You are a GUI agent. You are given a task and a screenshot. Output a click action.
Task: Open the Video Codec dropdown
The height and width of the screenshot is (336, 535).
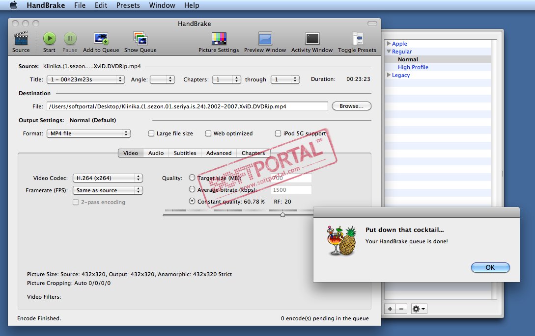pyautogui.click(x=108, y=178)
